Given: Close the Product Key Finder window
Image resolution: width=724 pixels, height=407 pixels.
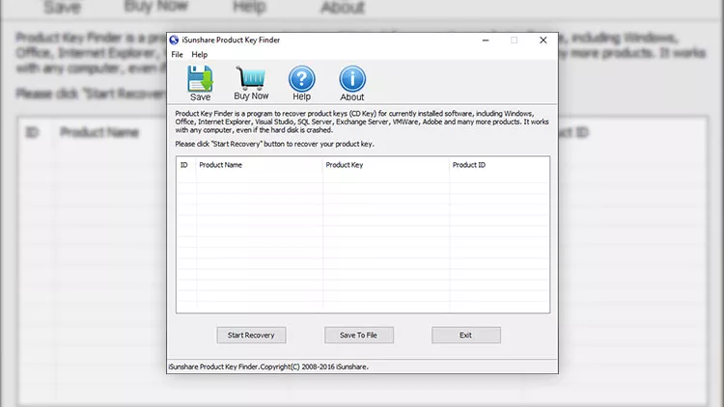Looking at the screenshot, I should pyautogui.click(x=543, y=41).
